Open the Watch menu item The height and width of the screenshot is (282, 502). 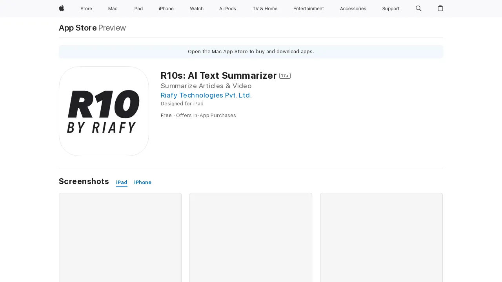196,9
